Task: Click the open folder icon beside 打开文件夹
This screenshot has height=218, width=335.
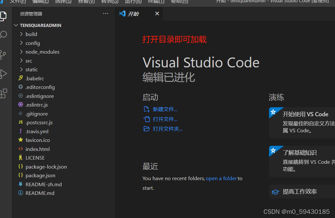Action: 146,129
